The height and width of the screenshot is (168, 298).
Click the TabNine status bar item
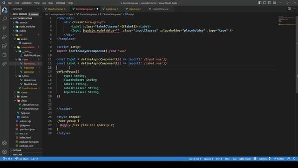(x=265, y=159)
